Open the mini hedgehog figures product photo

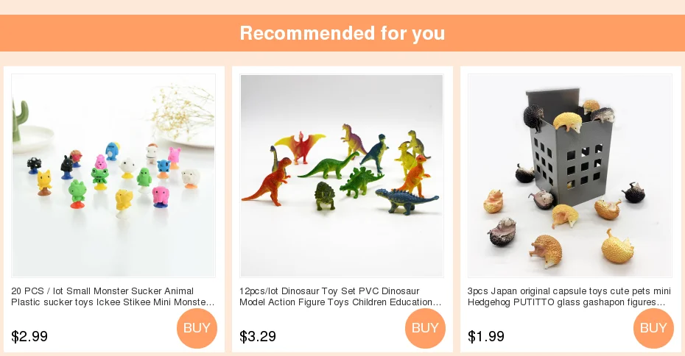click(569, 175)
